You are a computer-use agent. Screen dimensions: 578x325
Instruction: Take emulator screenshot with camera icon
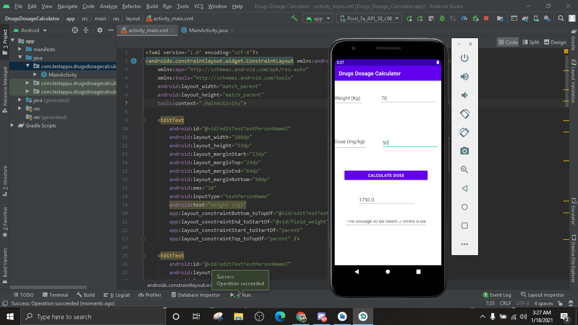pyautogui.click(x=465, y=151)
